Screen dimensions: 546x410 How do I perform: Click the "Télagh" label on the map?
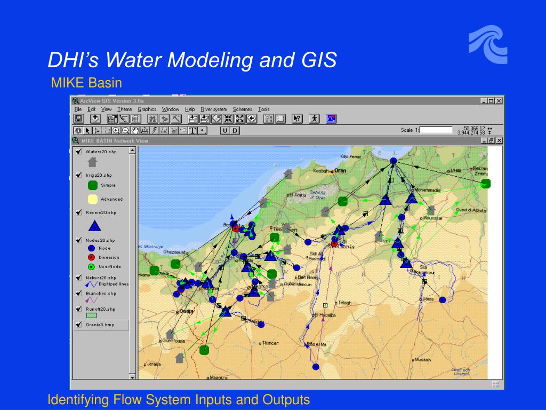(x=344, y=303)
